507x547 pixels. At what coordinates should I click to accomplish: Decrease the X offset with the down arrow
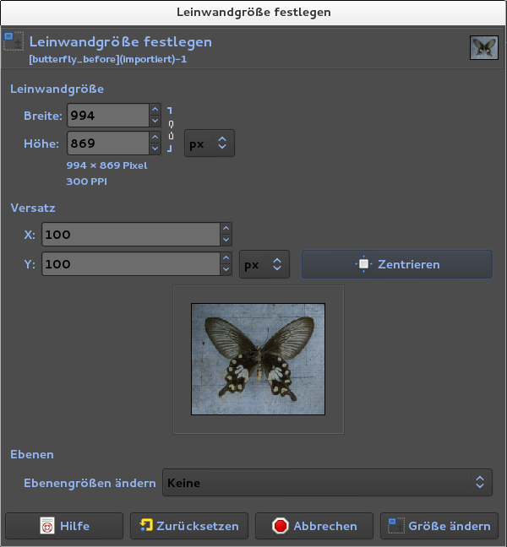click(226, 240)
